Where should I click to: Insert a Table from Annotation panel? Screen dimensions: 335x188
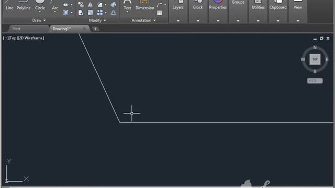click(159, 13)
